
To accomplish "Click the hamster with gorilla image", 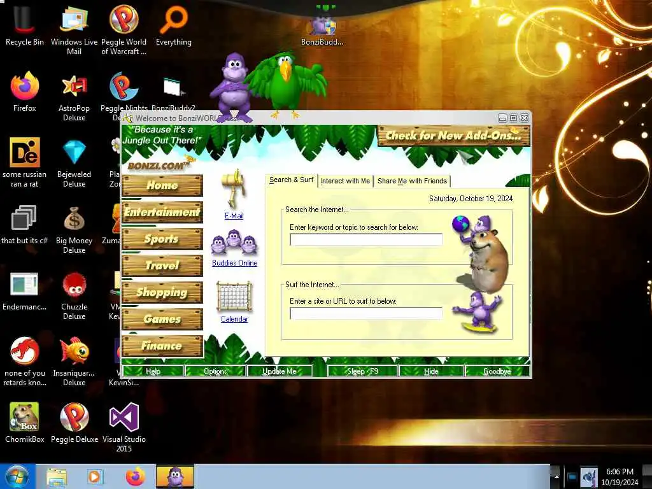I will click(x=481, y=253).
